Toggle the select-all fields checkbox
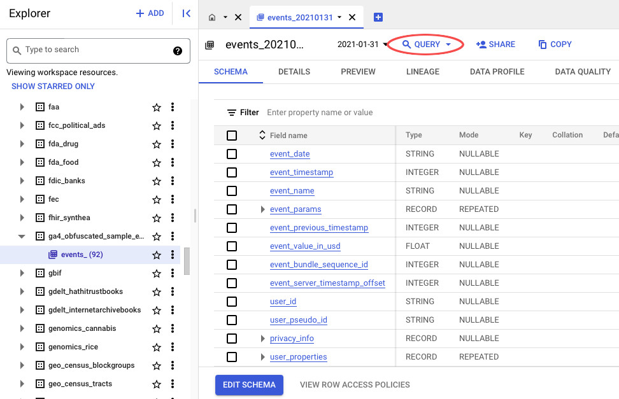The image size is (619, 399). point(232,136)
